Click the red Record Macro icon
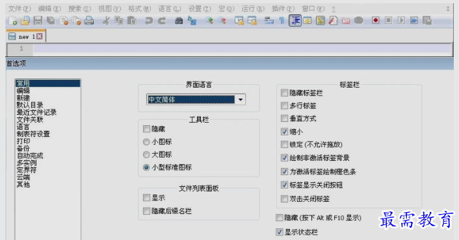The image size is (459, 240). [x=376, y=21]
